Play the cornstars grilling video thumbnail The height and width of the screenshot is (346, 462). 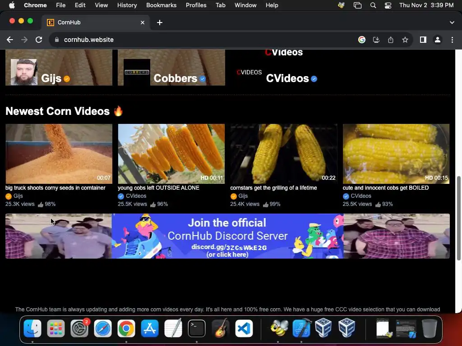click(284, 154)
